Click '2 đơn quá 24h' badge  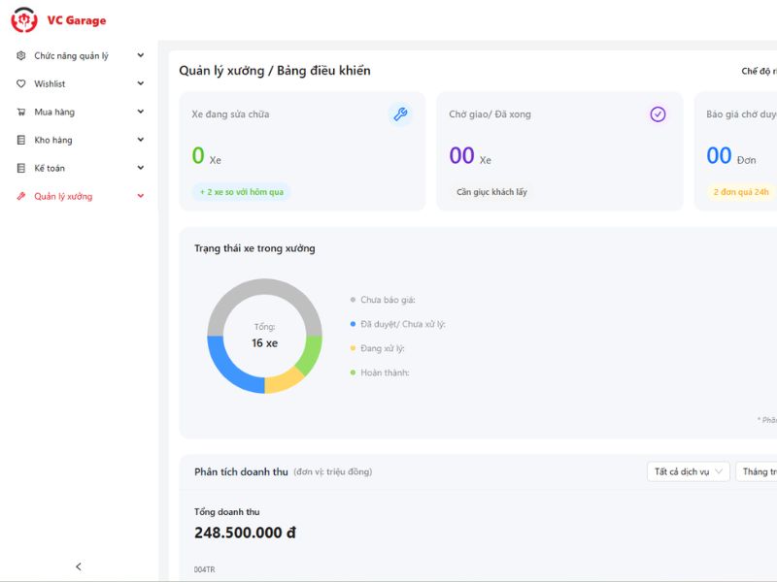tap(741, 192)
